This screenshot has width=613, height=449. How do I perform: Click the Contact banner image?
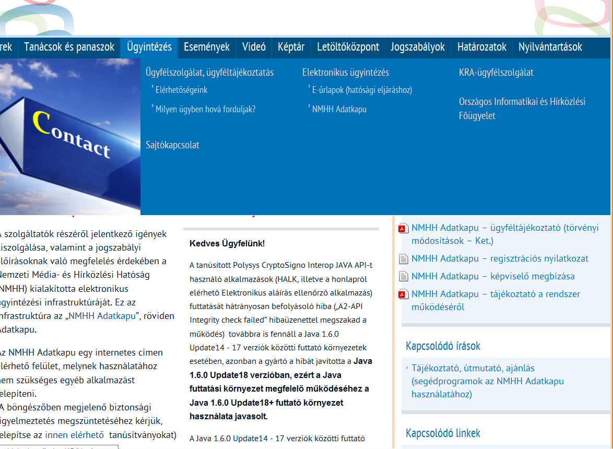point(70,137)
